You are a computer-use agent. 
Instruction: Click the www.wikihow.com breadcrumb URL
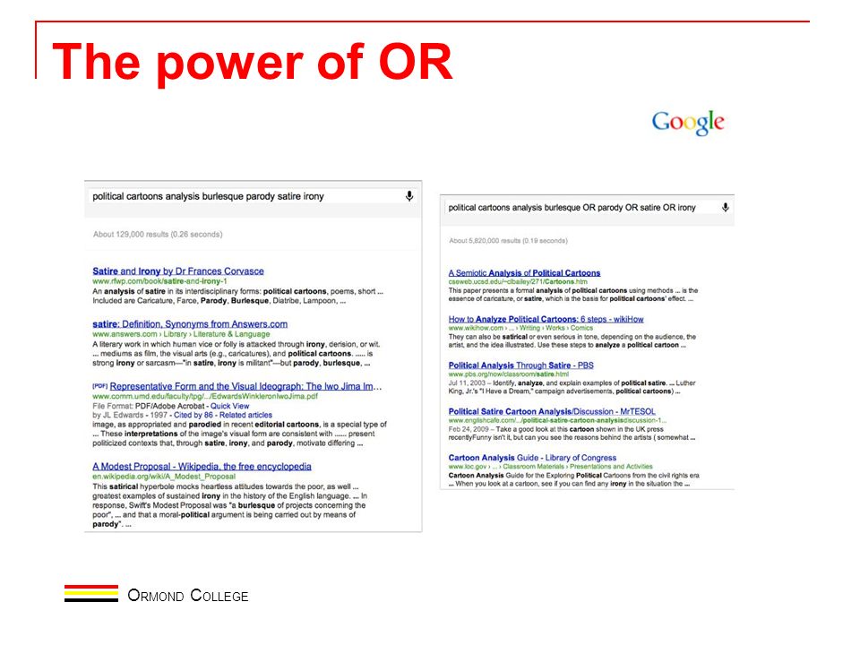[520, 328]
